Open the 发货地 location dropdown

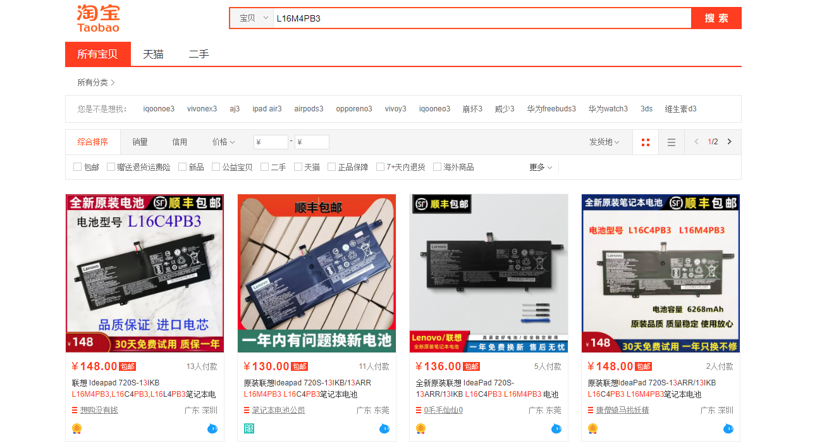pos(604,142)
